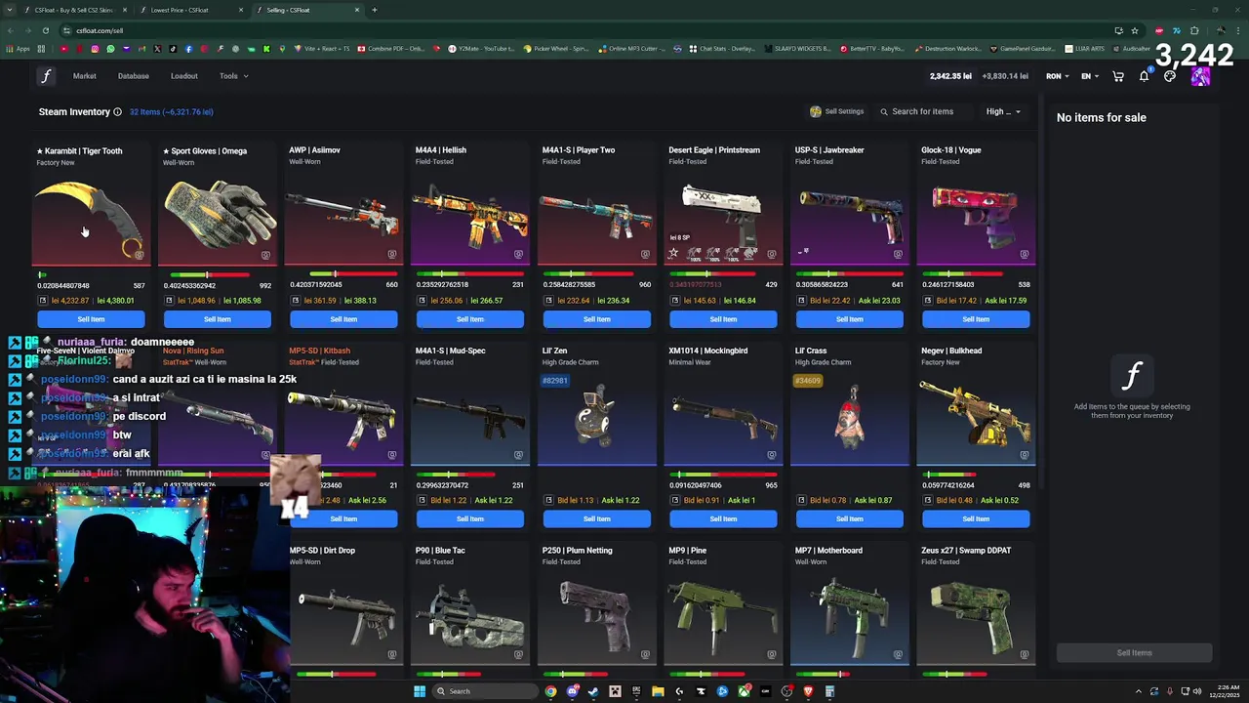Open the Tools dropdown menu
The image size is (1249, 703).
coord(234,76)
